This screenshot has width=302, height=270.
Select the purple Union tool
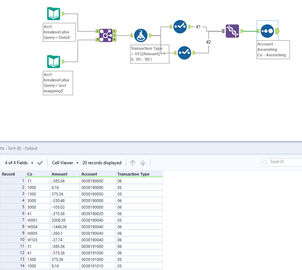pyautogui.click(x=232, y=32)
